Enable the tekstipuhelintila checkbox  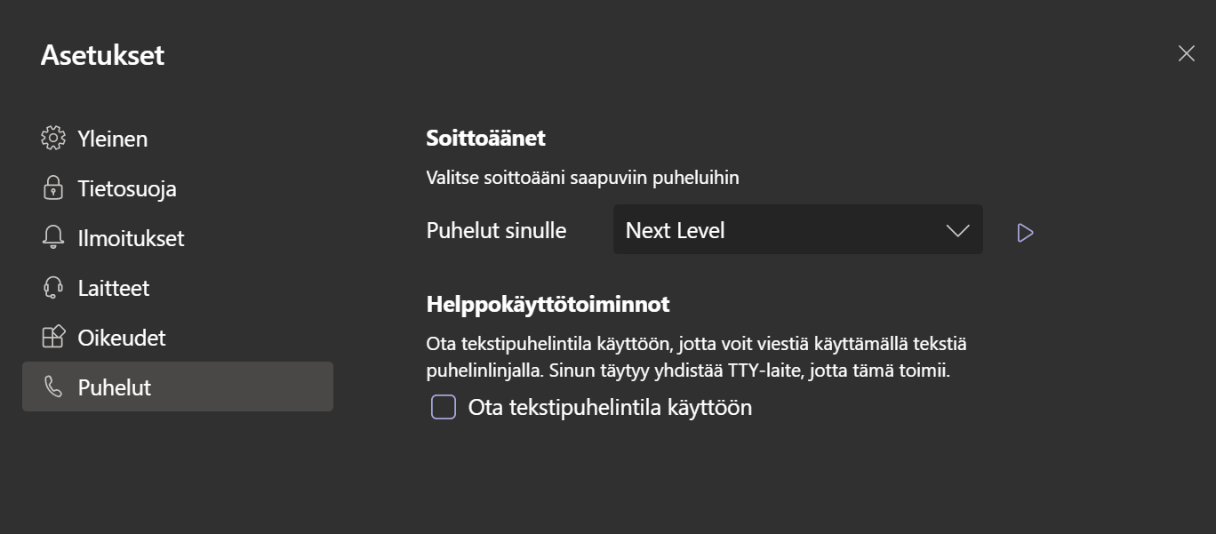click(x=444, y=408)
